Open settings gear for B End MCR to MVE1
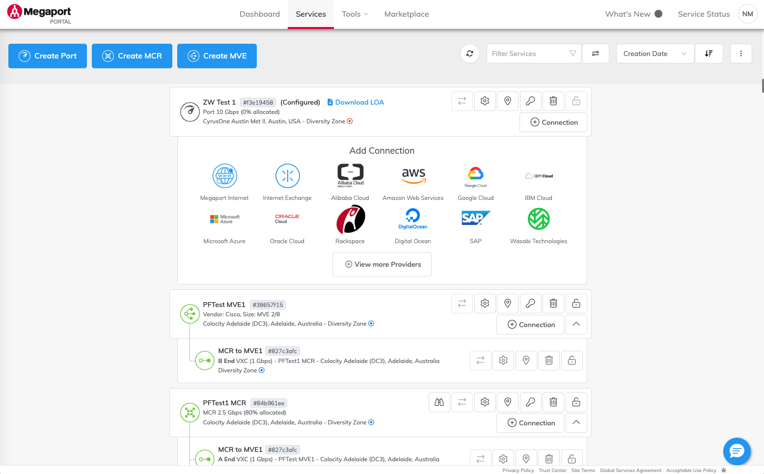Image resolution: width=764 pixels, height=474 pixels. (503, 361)
